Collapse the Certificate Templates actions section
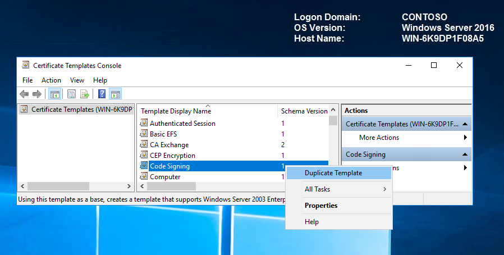Image resolution: width=504 pixels, height=255 pixels. pyautogui.click(x=465, y=124)
